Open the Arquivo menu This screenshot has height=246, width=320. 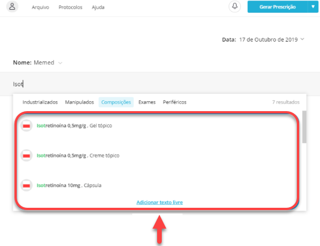pyautogui.click(x=40, y=8)
